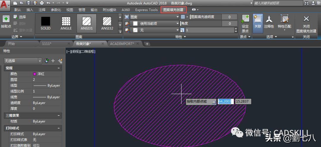Screen dimensions: 321x147
Task: Click the Undo arrow icon
Action: pos(48,3)
